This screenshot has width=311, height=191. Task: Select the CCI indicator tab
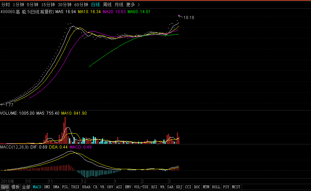point(188,187)
